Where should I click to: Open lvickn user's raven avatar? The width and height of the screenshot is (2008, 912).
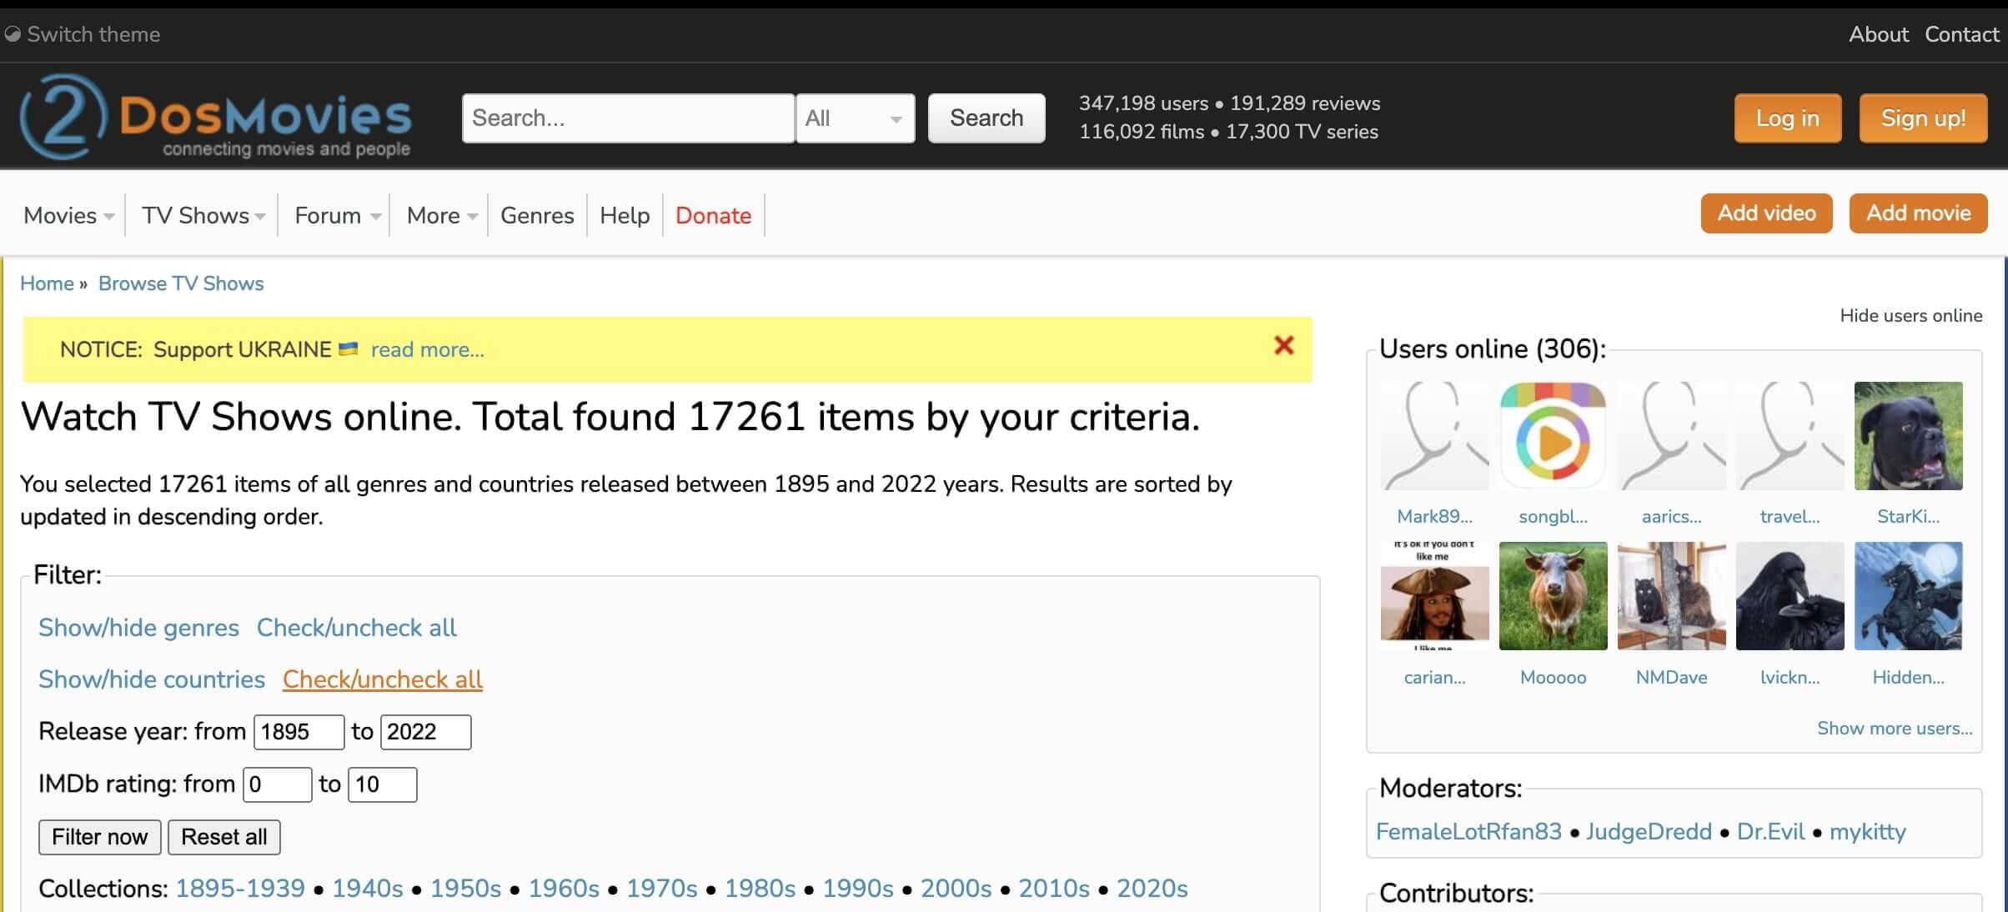tap(1790, 596)
